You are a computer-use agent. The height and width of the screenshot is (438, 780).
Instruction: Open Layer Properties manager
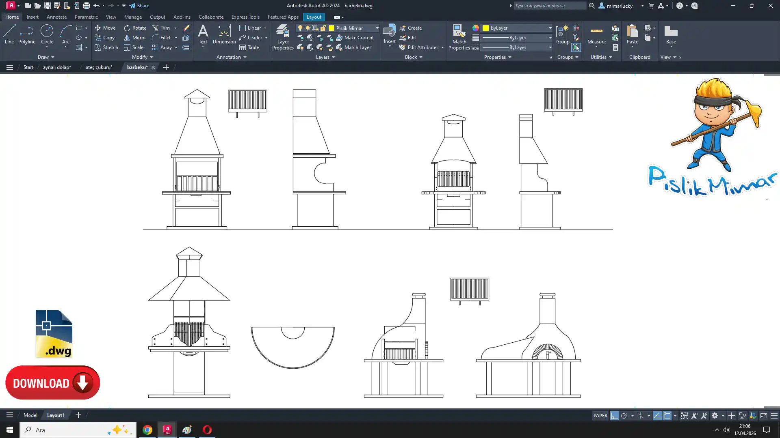click(x=283, y=37)
